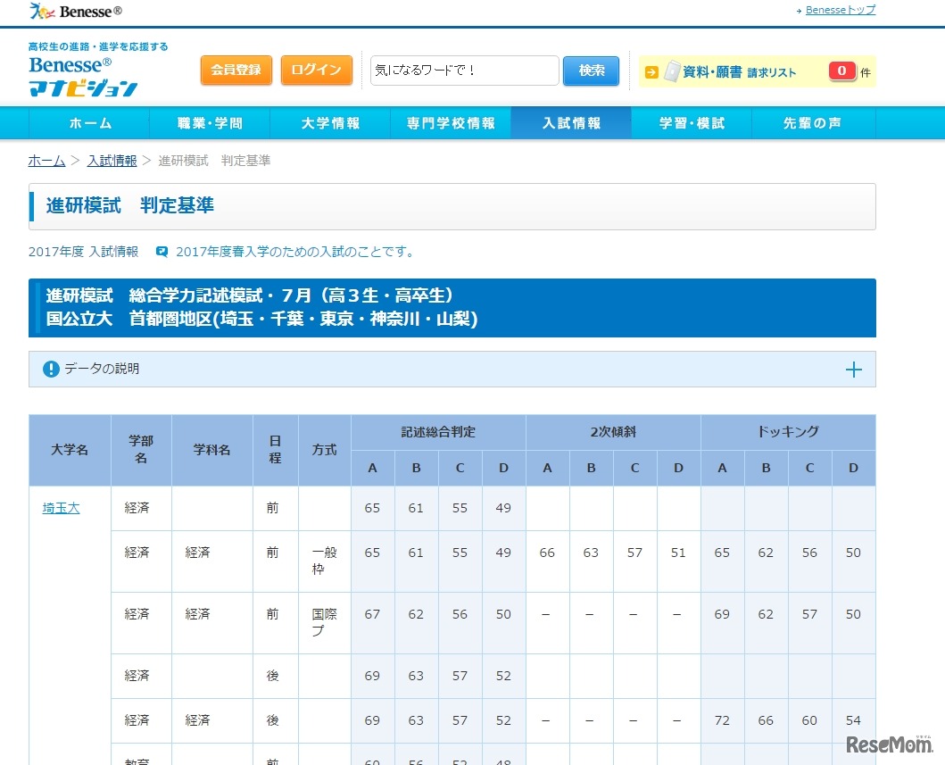
Task: Open the 埼玉大 university page
Action: (59, 508)
